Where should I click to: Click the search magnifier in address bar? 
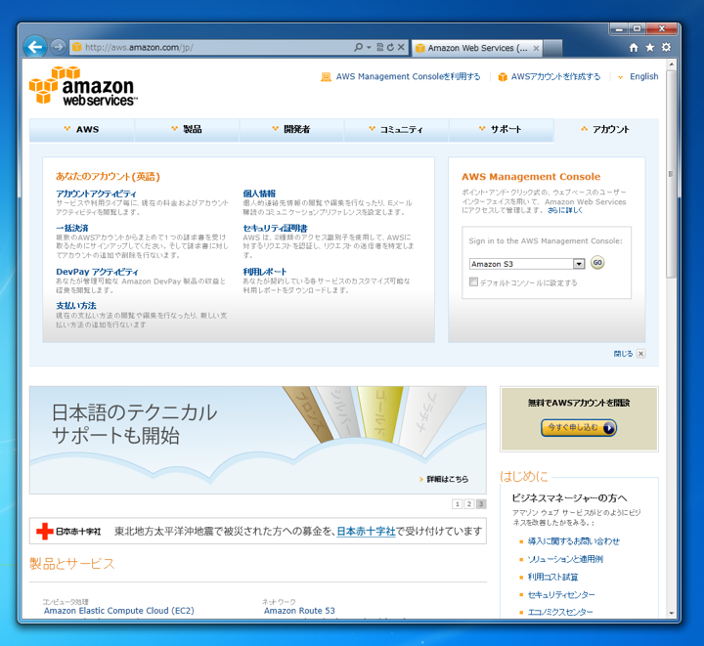pos(358,47)
